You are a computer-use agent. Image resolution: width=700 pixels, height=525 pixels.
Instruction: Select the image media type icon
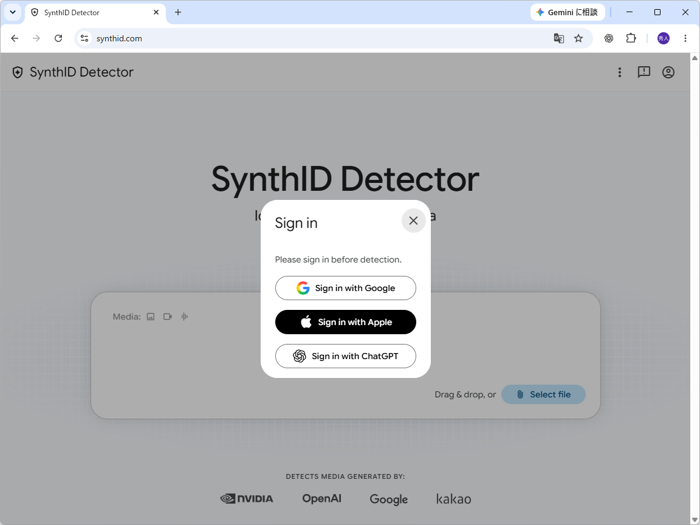coord(151,317)
